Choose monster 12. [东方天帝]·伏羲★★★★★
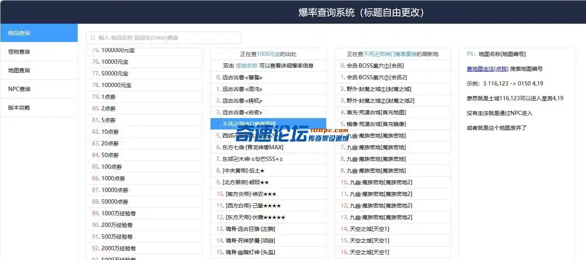Screen dimensions: 586x260 (x=268, y=217)
